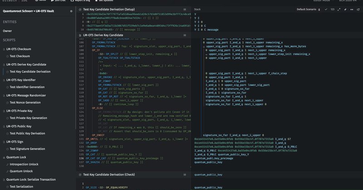Click the Test Nonce Generation test icon
363x190 pixels.
coord(7,102)
